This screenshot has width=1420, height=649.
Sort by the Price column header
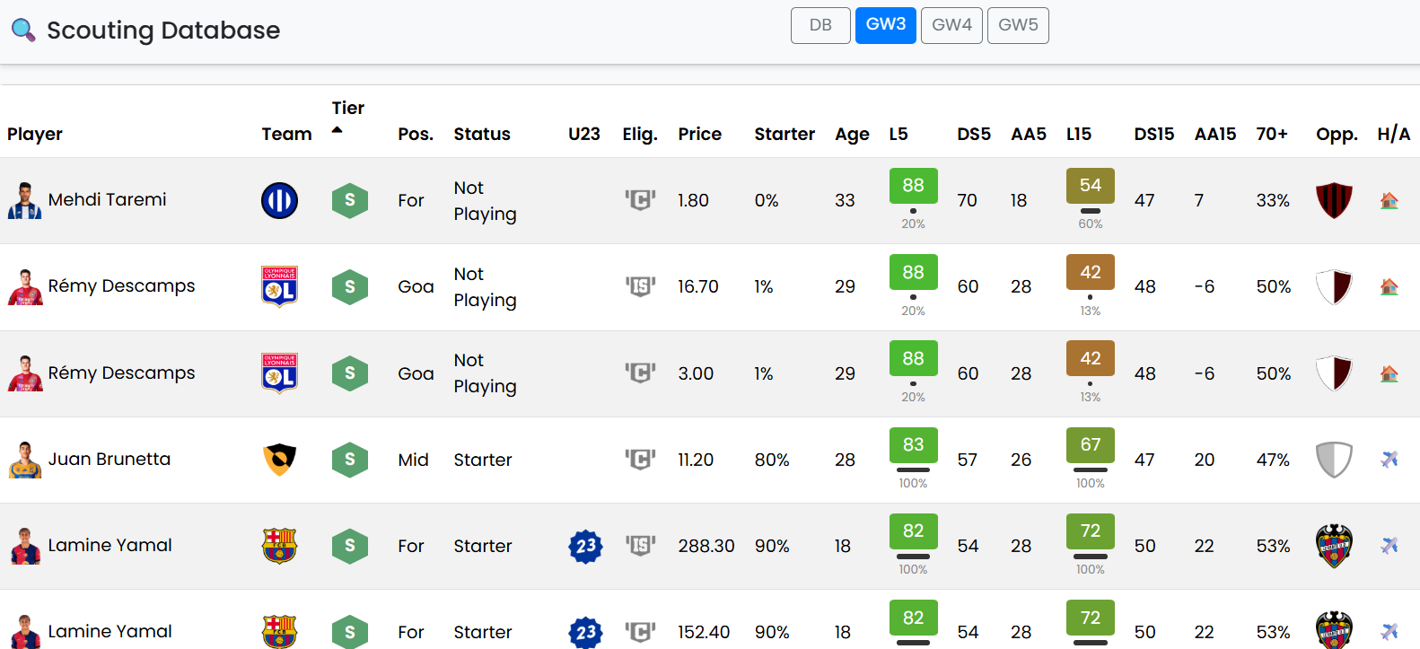tap(699, 134)
